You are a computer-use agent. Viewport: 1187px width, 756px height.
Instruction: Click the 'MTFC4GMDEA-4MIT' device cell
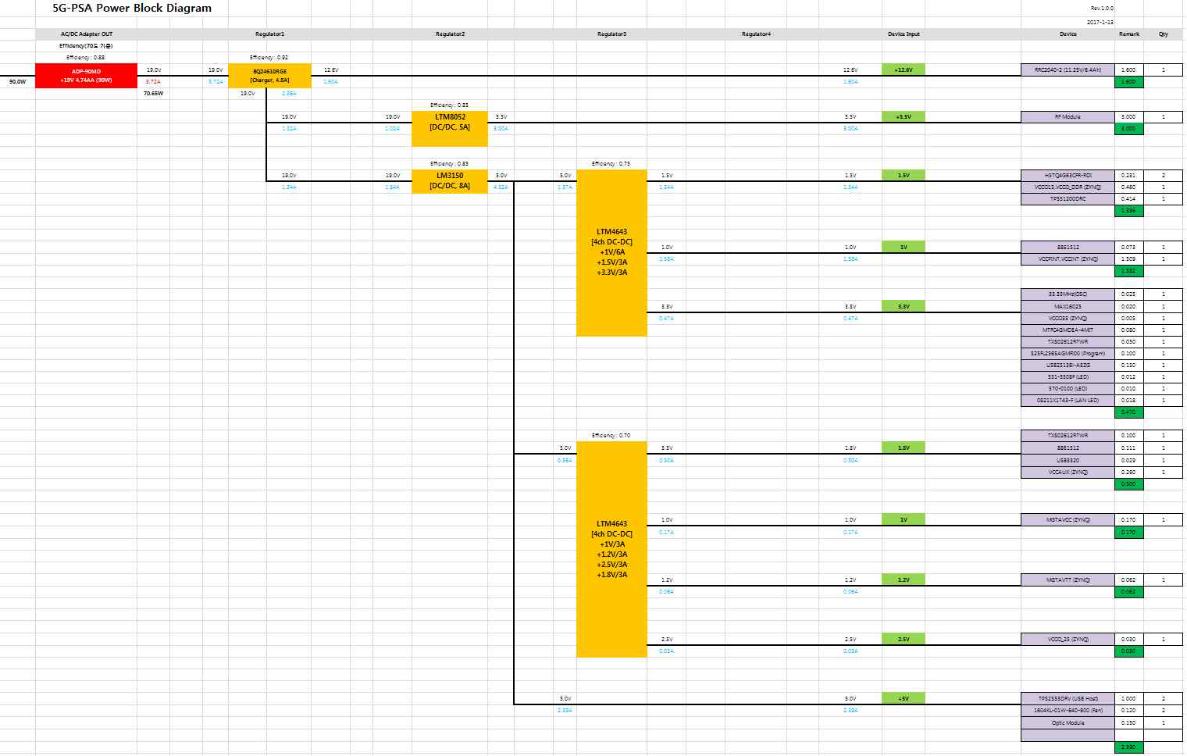coord(1068,330)
